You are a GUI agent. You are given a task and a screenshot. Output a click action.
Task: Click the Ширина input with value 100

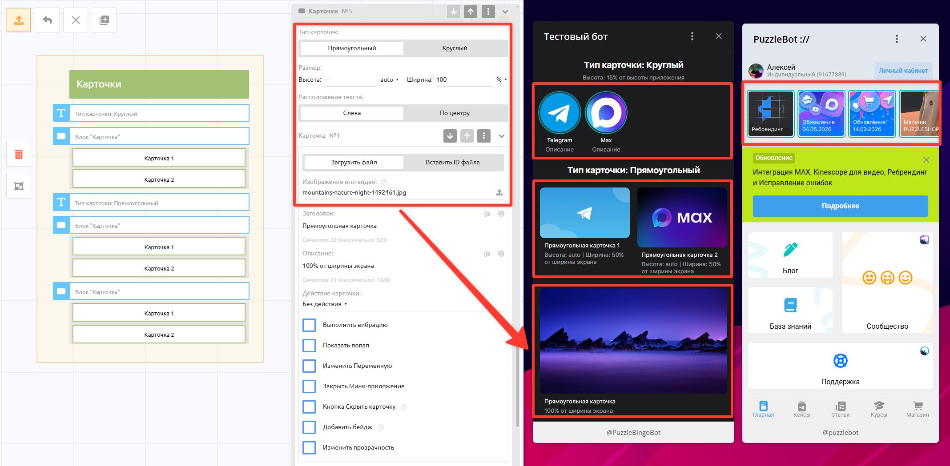point(464,80)
